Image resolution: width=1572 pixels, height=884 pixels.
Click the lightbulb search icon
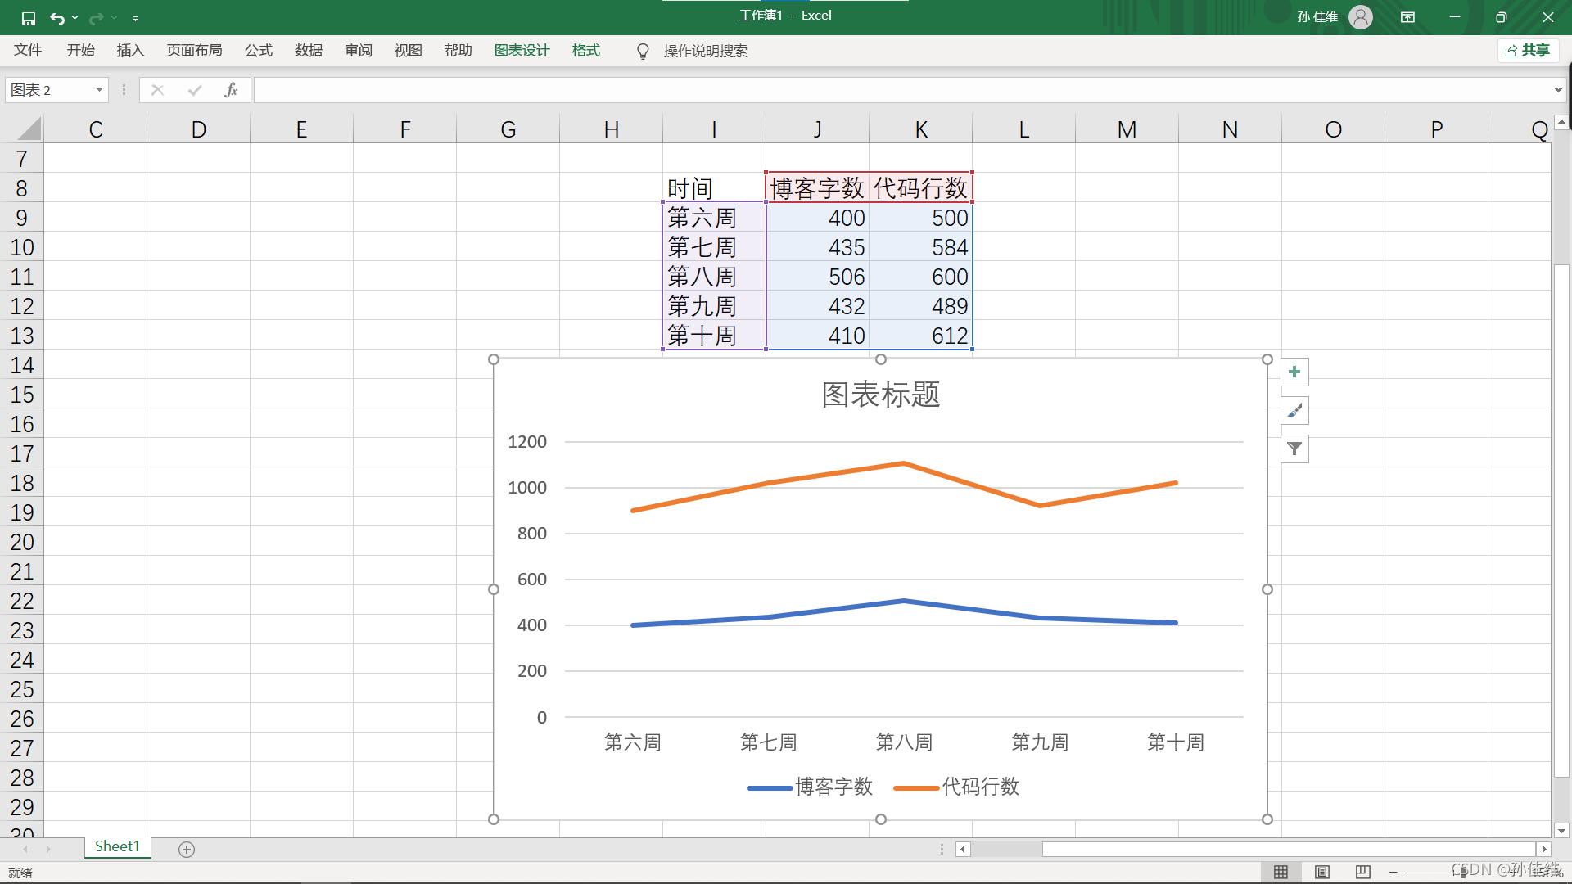(x=643, y=52)
